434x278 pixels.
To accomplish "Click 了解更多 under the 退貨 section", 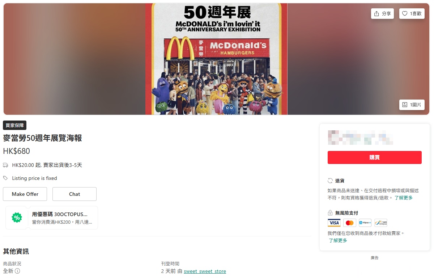I will point(403,198).
